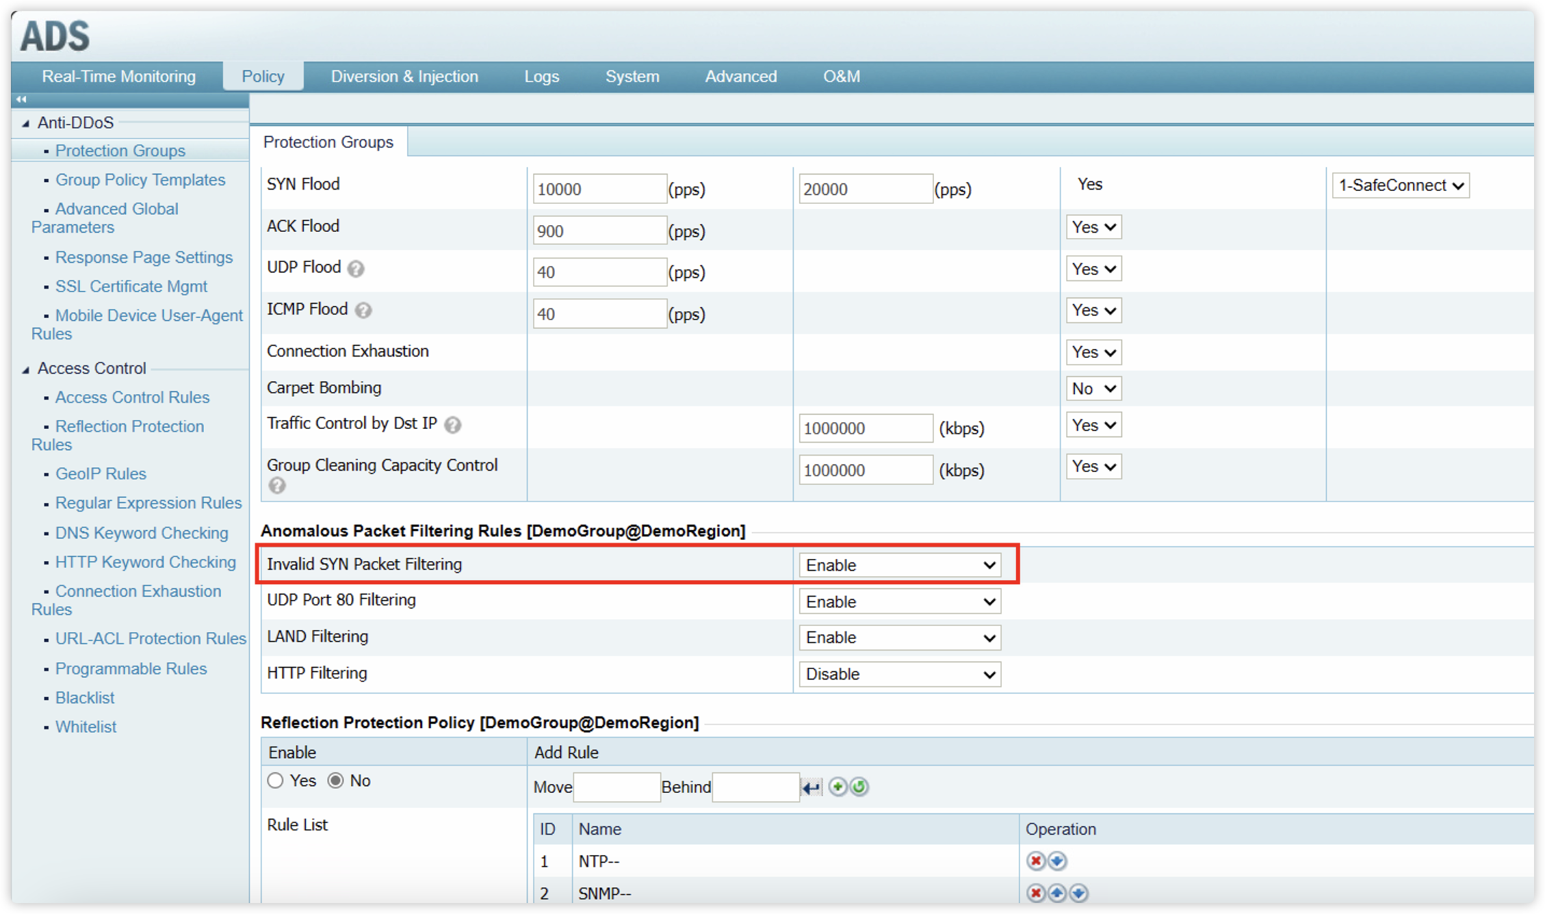Click the blue move-behind enter arrow icon

(x=812, y=787)
